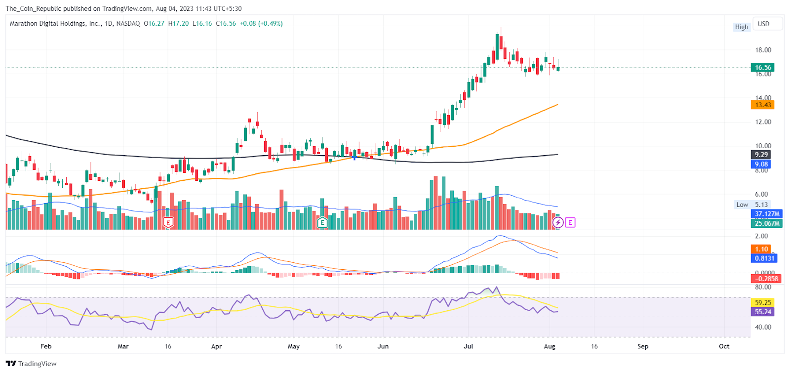Open the USD currency selector
The width and height of the screenshot is (790, 373).
pyautogui.click(x=768, y=24)
